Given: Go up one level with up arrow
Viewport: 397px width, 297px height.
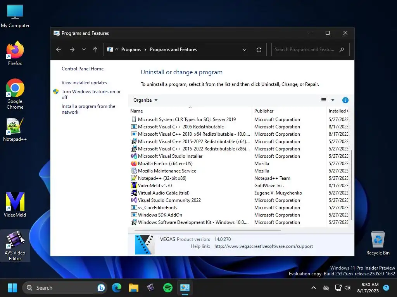Looking at the screenshot, I should point(95,49).
